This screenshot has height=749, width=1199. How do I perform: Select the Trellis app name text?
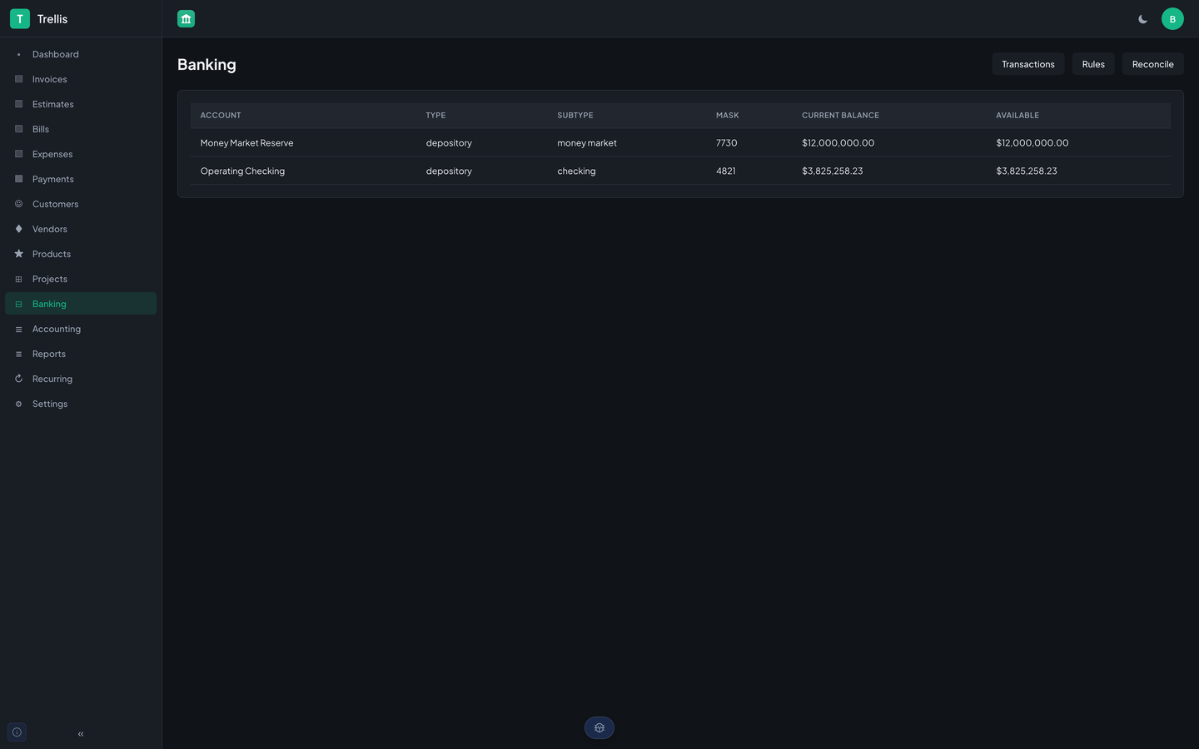pos(52,18)
